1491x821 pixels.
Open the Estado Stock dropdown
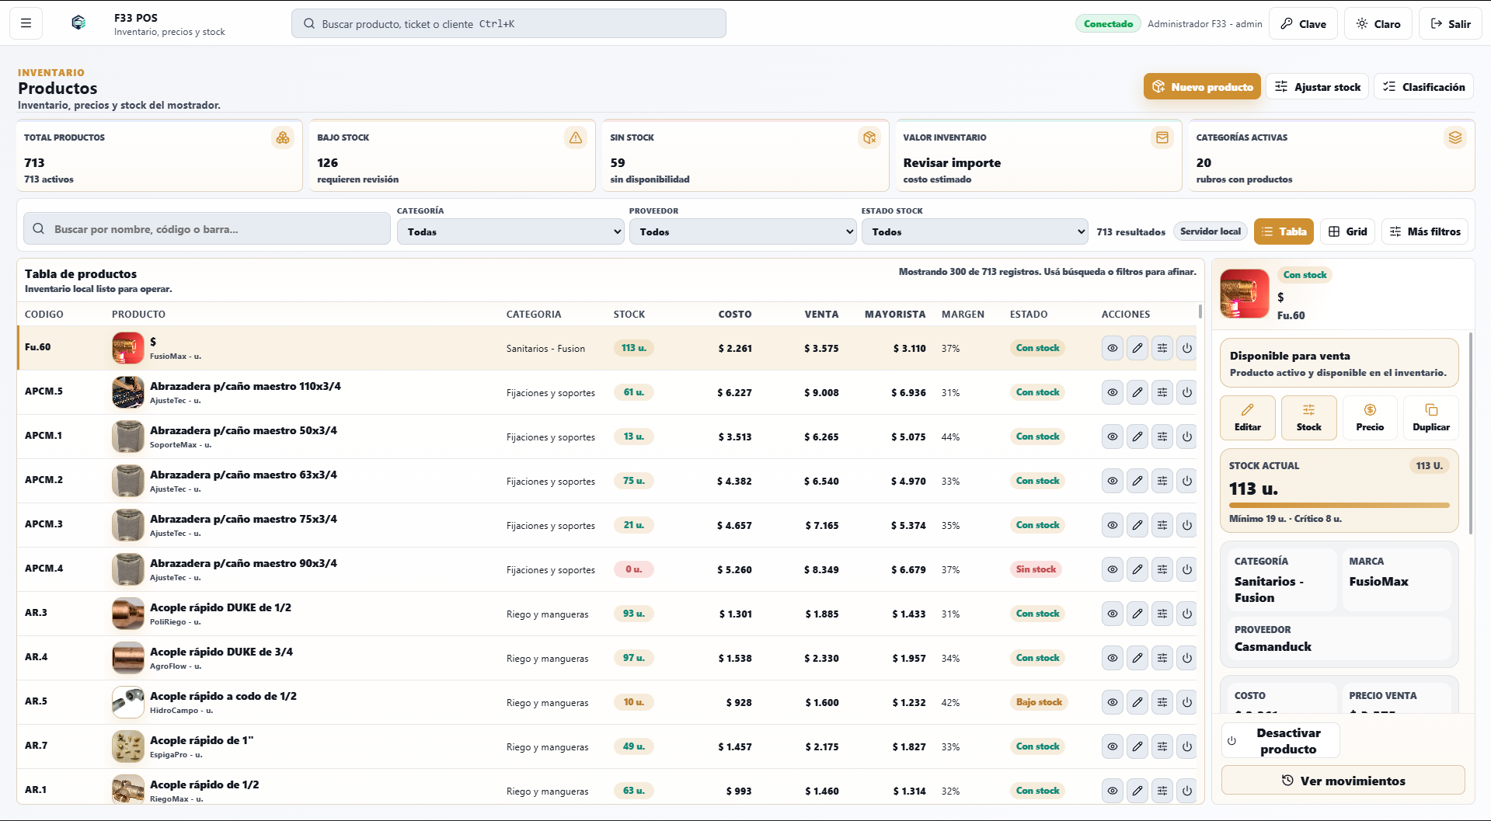[974, 231]
